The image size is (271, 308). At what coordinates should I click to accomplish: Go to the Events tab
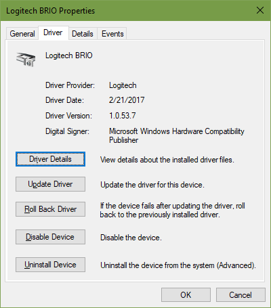click(112, 34)
